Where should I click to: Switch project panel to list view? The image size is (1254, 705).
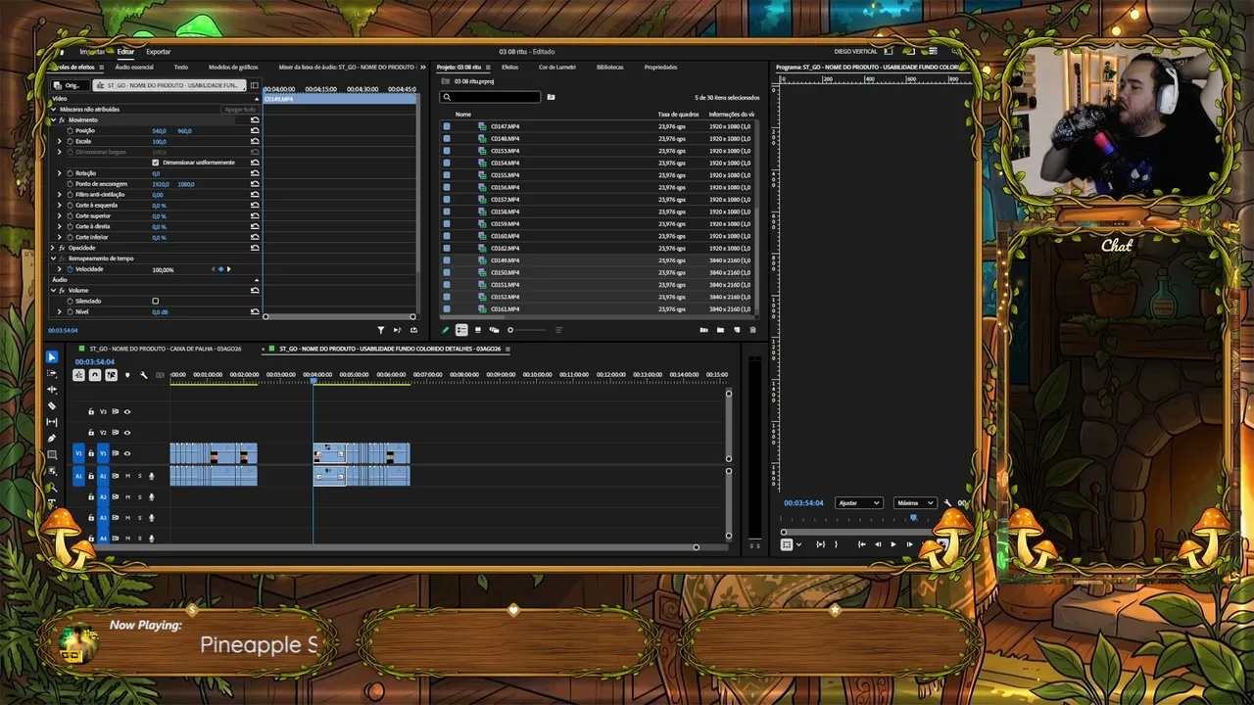pyautogui.click(x=461, y=330)
